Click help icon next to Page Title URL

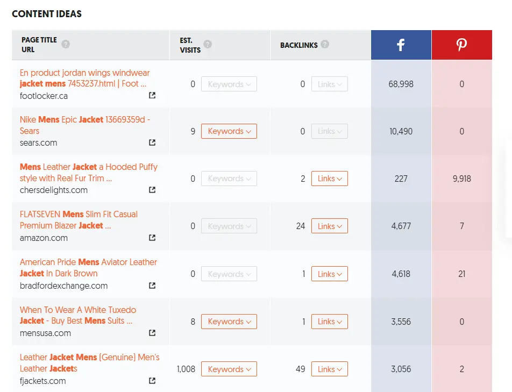[x=66, y=44]
